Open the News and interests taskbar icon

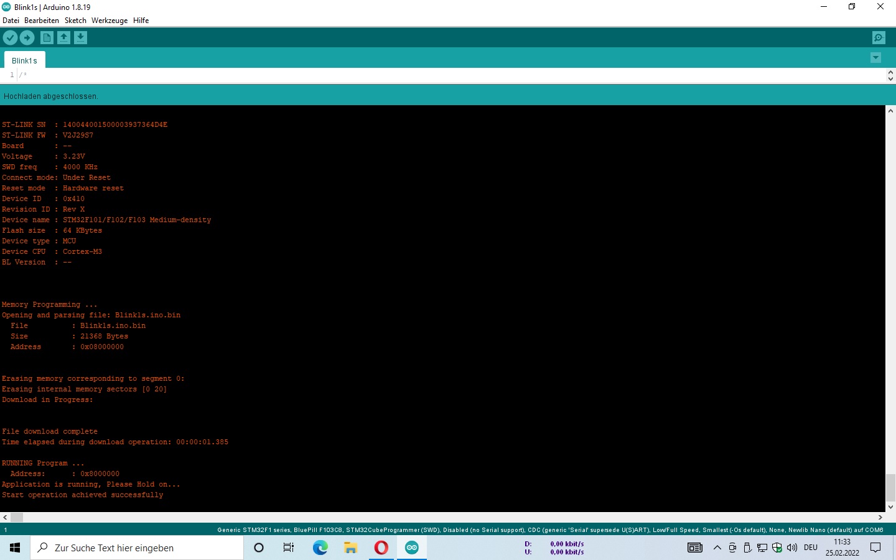pyautogui.click(x=695, y=548)
